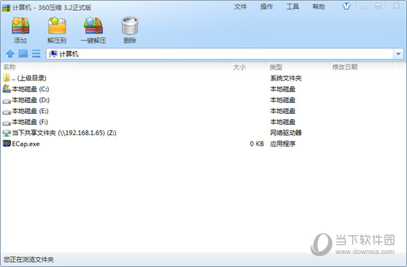
Task: Click status bar text '您正在浏览文件夹'
Action: [x=28, y=260]
